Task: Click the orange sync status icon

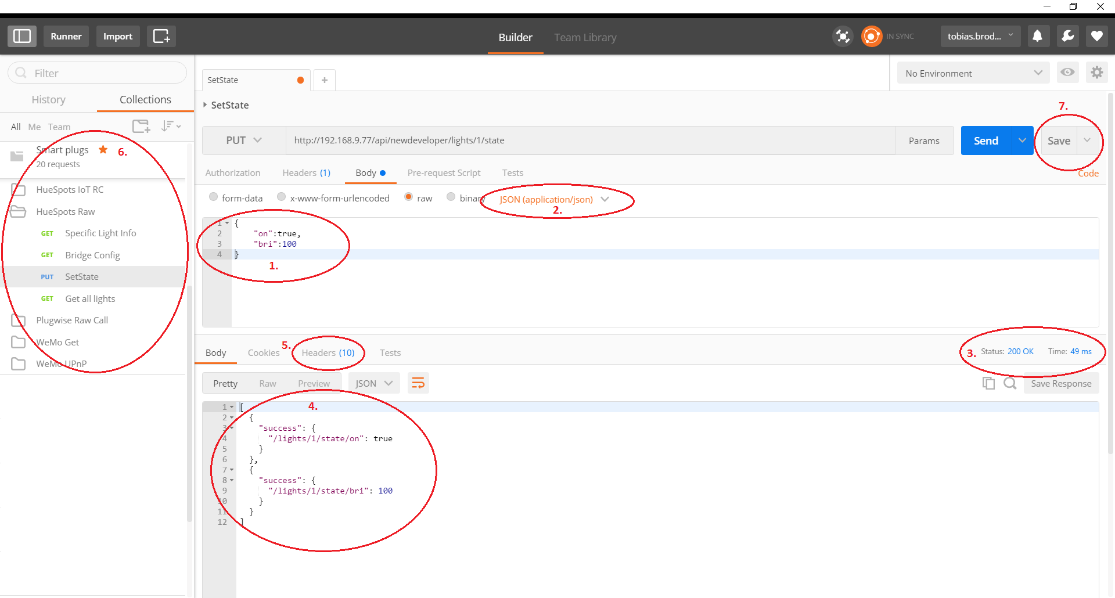Action: 871,36
